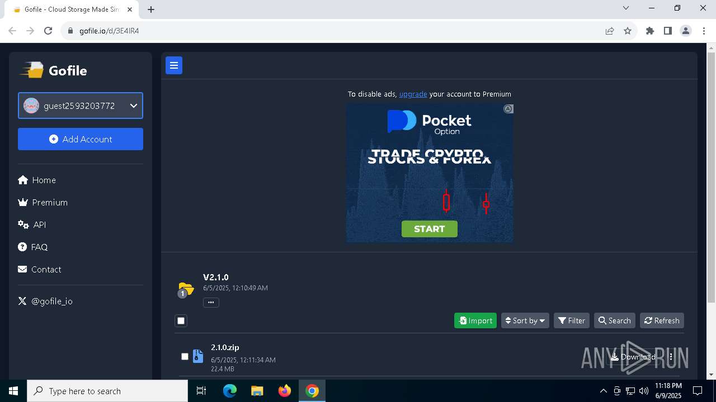Go back in browser history
The height and width of the screenshot is (402, 716).
[12, 31]
